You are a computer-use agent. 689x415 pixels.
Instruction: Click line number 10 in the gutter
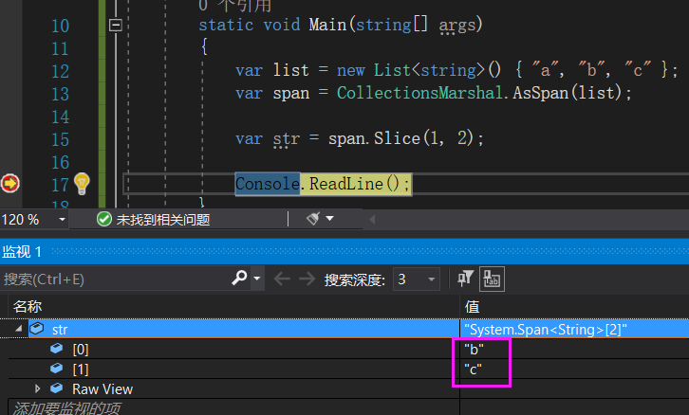pyautogui.click(x=60, y=26)
